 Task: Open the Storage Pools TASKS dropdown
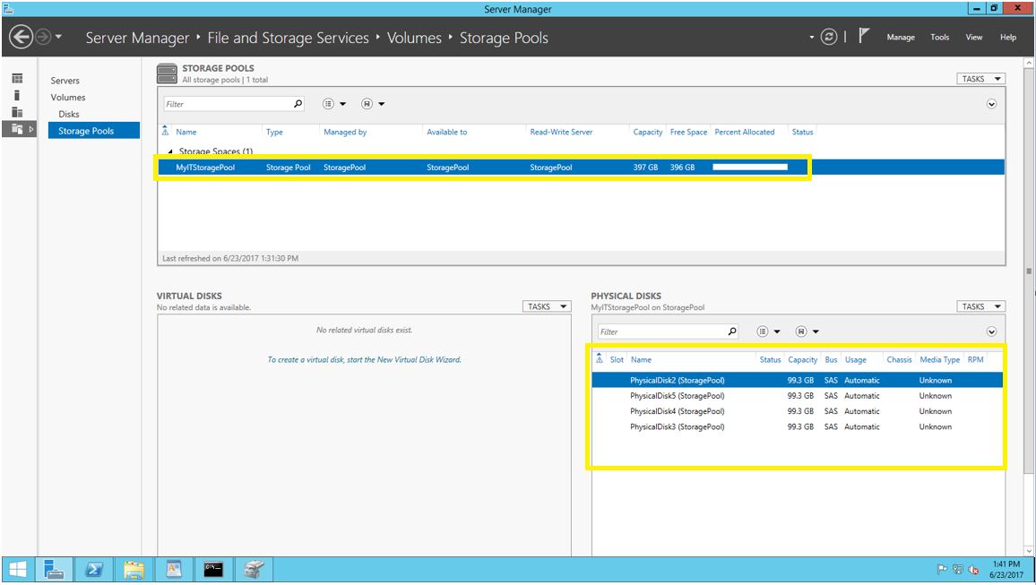click(980, 78)
